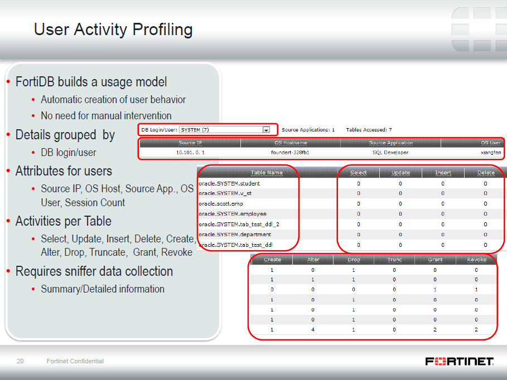This screenshot has height=380, width=507.
Task: Click the User Activity Profiling title
Action: point(113,30)
